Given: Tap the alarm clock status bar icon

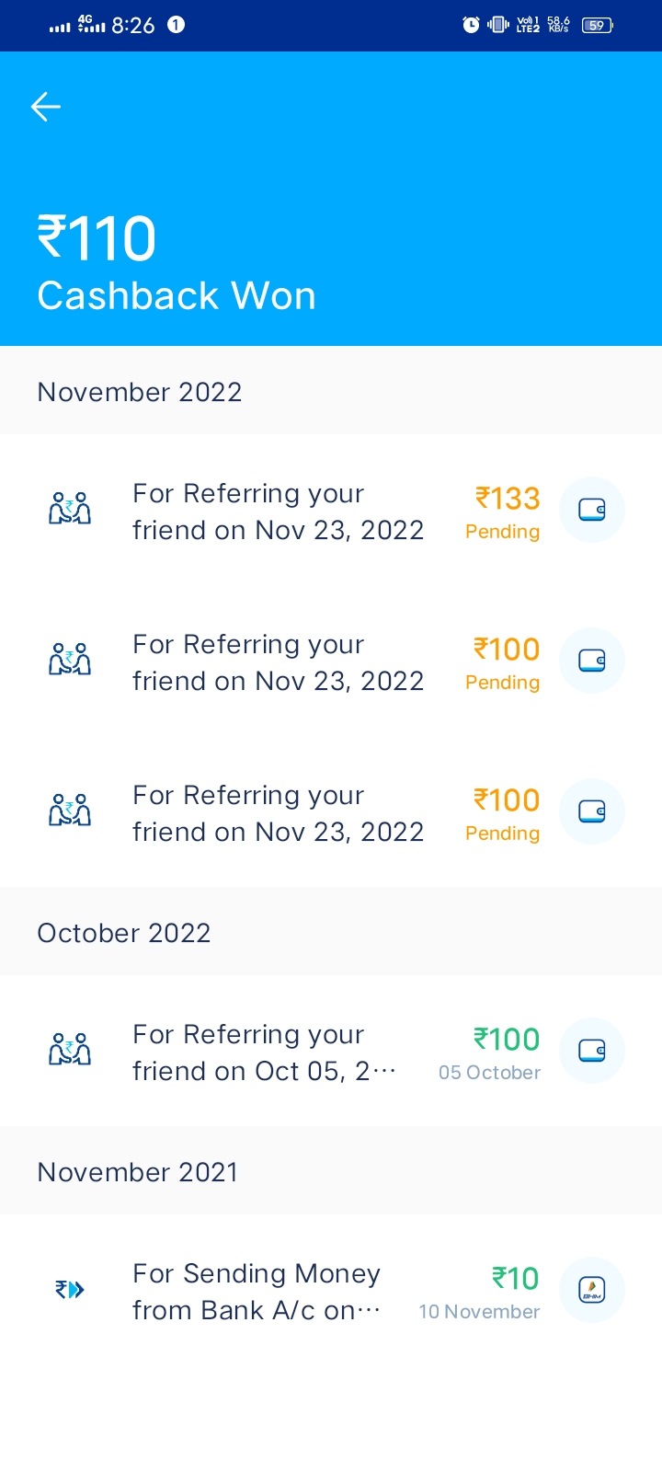Looking at the screenshot, I should pyautogui.click(x=471, y=25).
